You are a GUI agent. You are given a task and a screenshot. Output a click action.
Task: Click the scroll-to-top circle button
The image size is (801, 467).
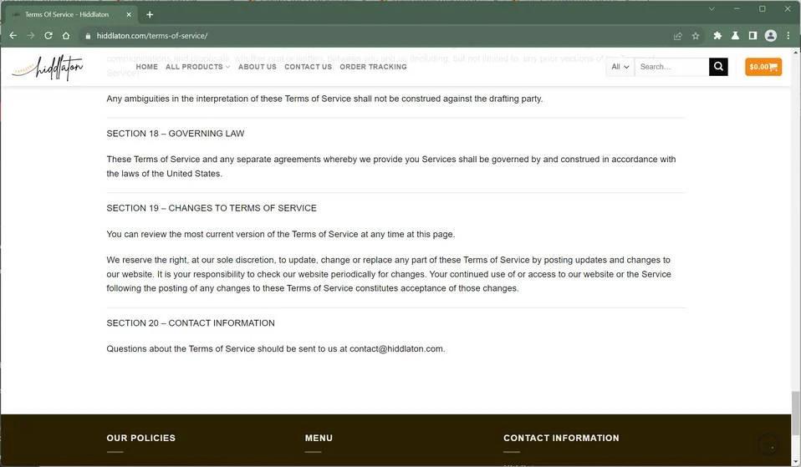768,444
